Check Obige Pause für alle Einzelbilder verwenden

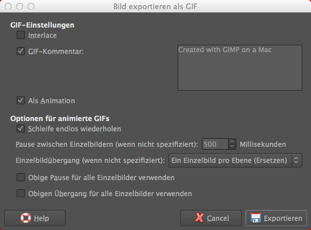[21, 177]
